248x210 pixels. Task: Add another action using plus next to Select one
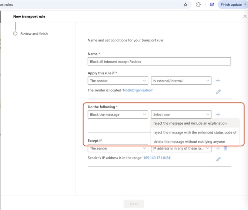coord(218,114)
